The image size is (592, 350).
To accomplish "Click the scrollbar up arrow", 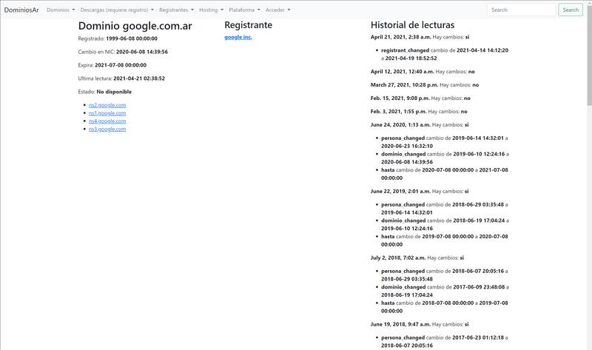I will tap(588, 3).
